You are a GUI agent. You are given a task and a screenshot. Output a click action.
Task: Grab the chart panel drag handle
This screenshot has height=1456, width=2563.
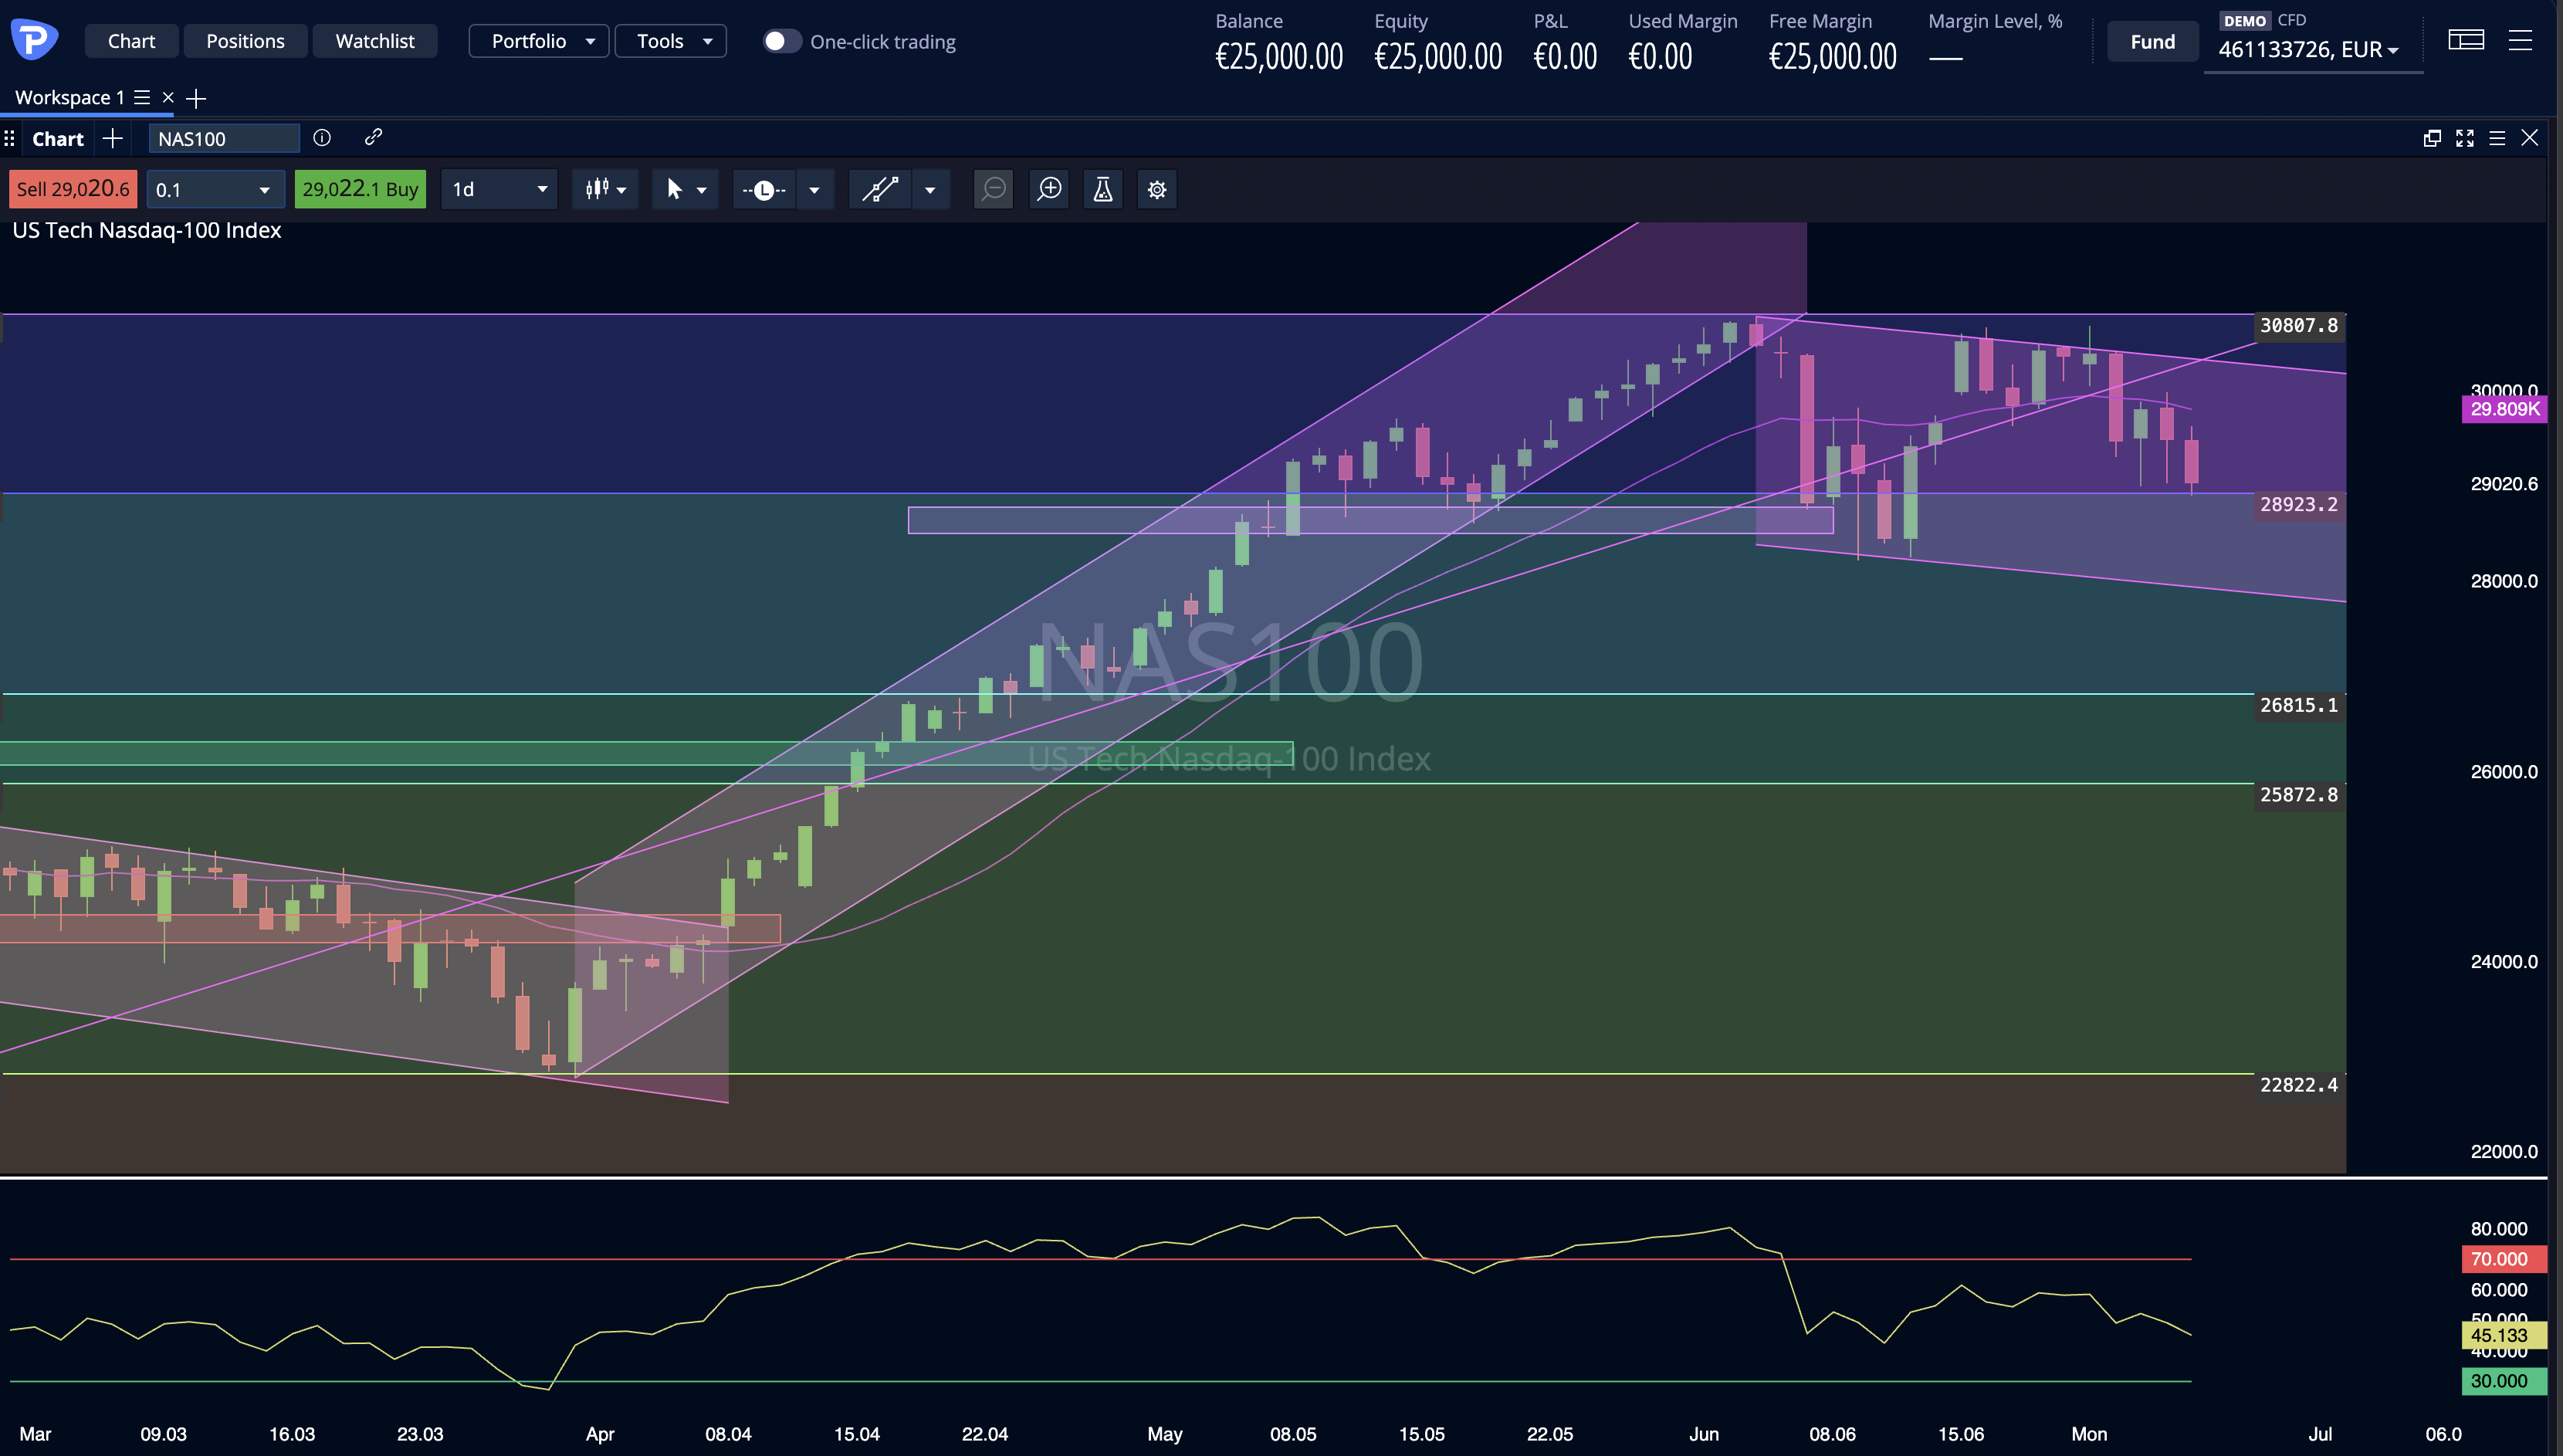pos(9,138)
